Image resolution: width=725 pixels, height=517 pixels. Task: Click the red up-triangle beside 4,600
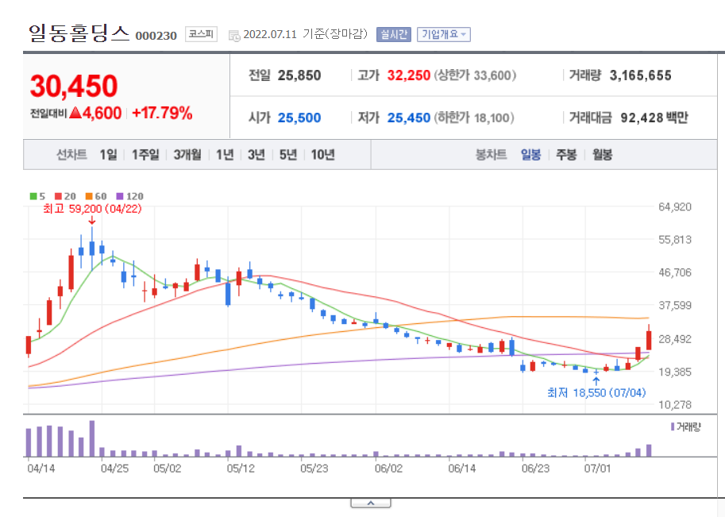click(75, 113)
